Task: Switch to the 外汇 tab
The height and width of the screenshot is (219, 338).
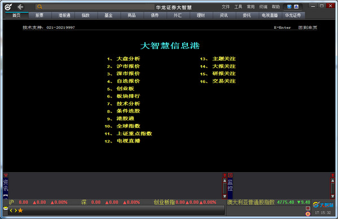Action: click(178, 15)
